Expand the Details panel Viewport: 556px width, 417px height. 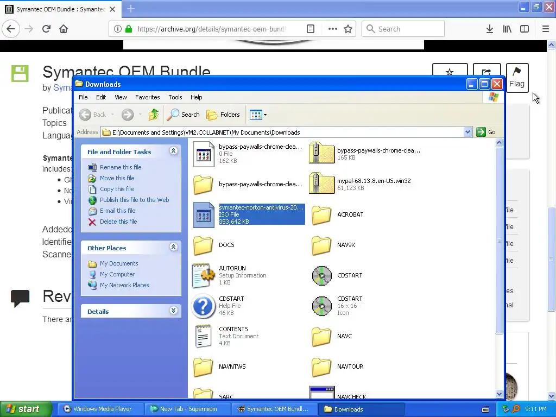(x=173, y=311)
